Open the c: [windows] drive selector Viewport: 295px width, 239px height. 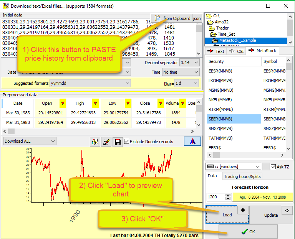click(234, 166)
